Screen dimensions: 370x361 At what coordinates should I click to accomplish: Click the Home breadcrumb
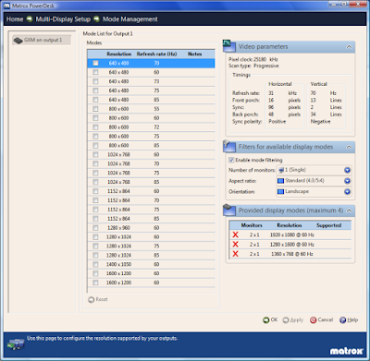click(15, 19)
